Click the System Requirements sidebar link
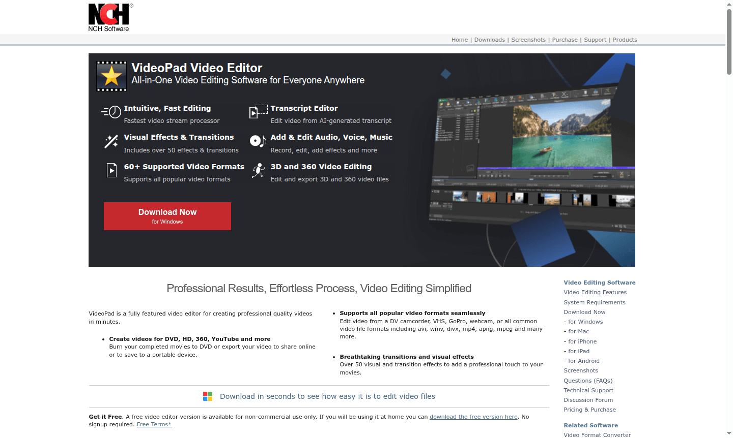 point(595,302)
